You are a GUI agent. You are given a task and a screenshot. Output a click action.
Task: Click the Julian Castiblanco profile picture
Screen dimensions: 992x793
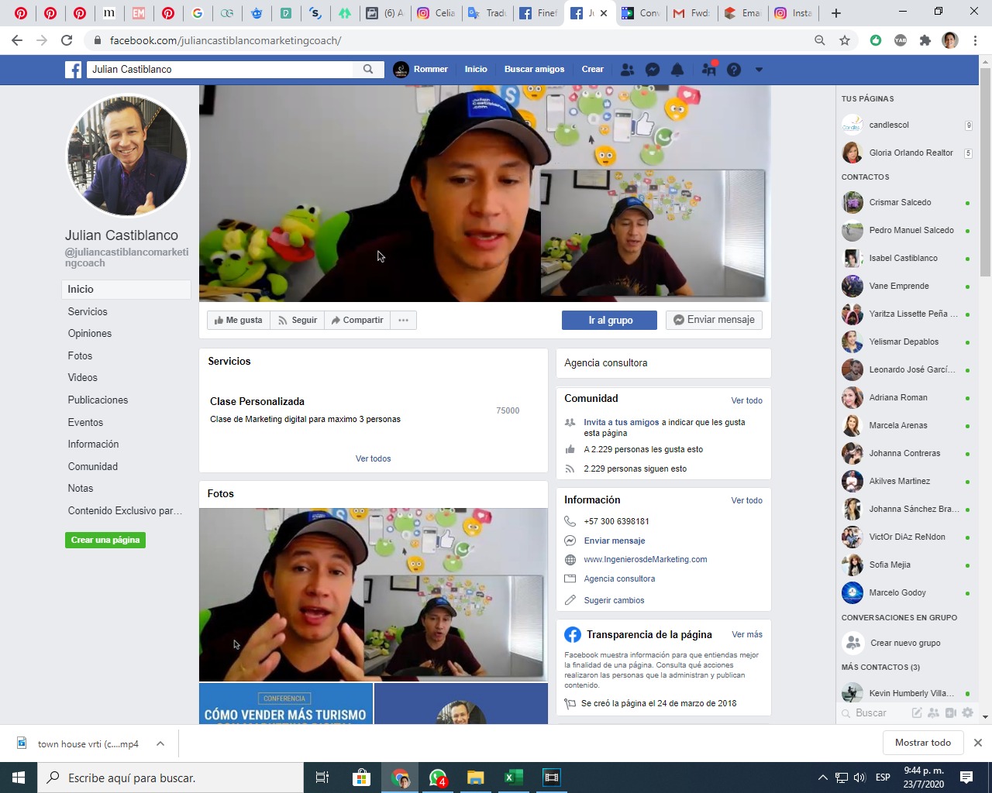[128, 156]
